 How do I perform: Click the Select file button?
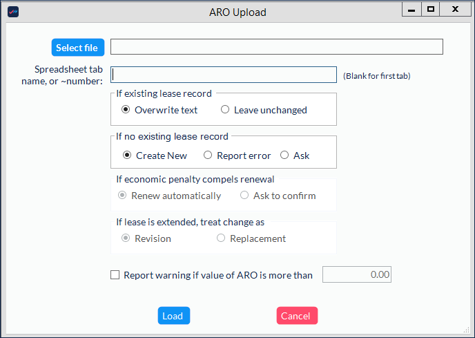[78, 47]
